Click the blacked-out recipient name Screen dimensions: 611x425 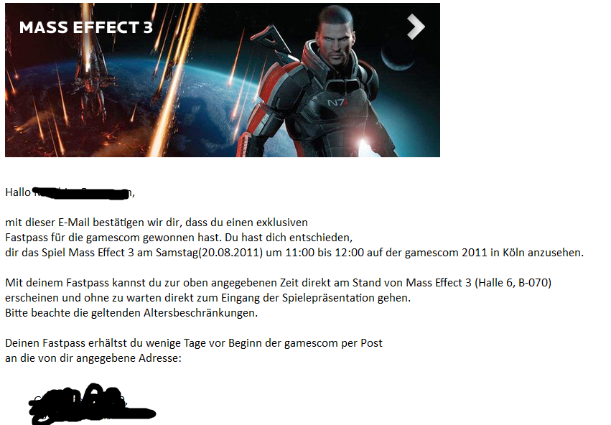(x=82, y=193)
